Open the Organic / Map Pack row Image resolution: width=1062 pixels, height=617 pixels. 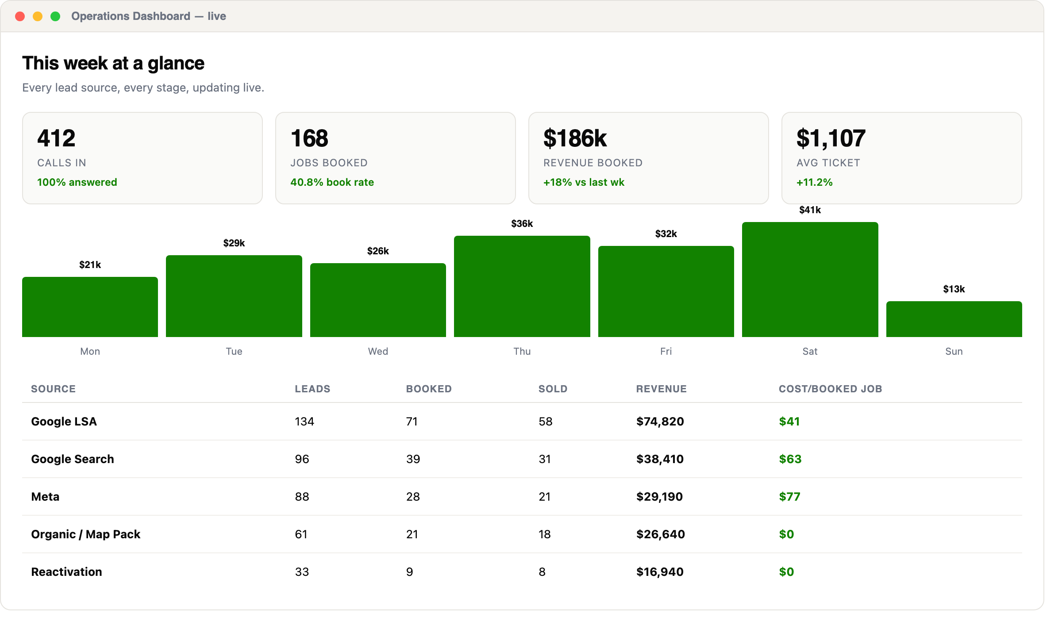[x=522, y=534]
